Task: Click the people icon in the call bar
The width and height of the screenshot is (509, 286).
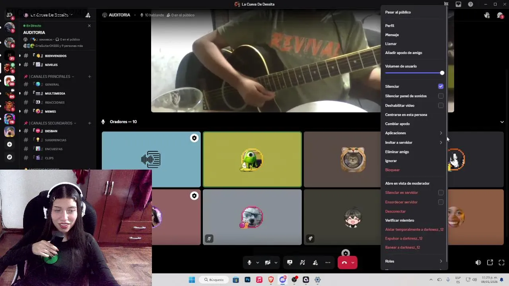Action: pyautogui.click(x=315, y=263)
